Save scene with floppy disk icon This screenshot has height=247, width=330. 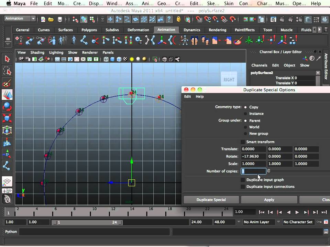click(60, 20)
